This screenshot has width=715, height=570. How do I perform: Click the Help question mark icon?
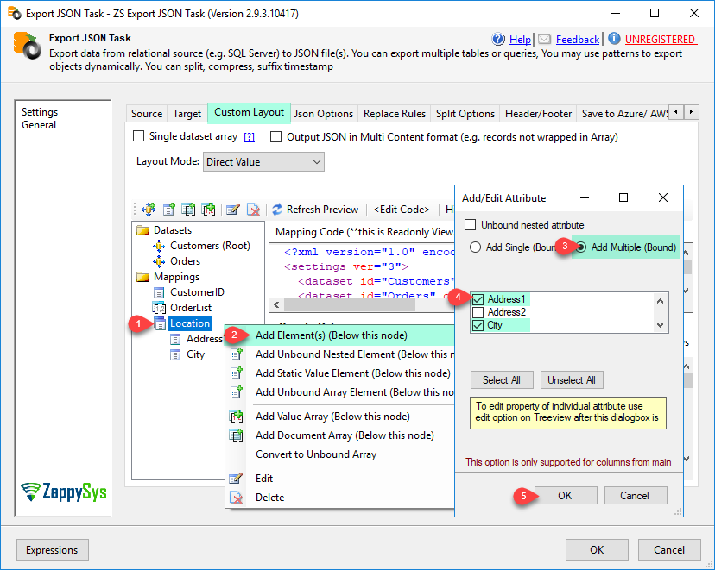498,39
